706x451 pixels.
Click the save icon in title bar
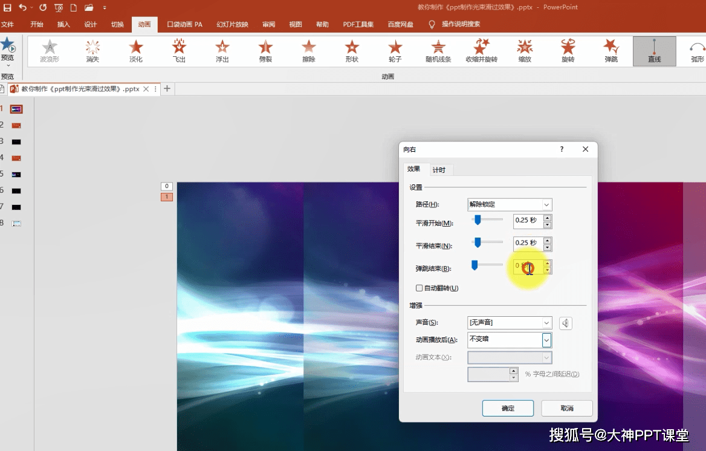[x=7, y=7]
